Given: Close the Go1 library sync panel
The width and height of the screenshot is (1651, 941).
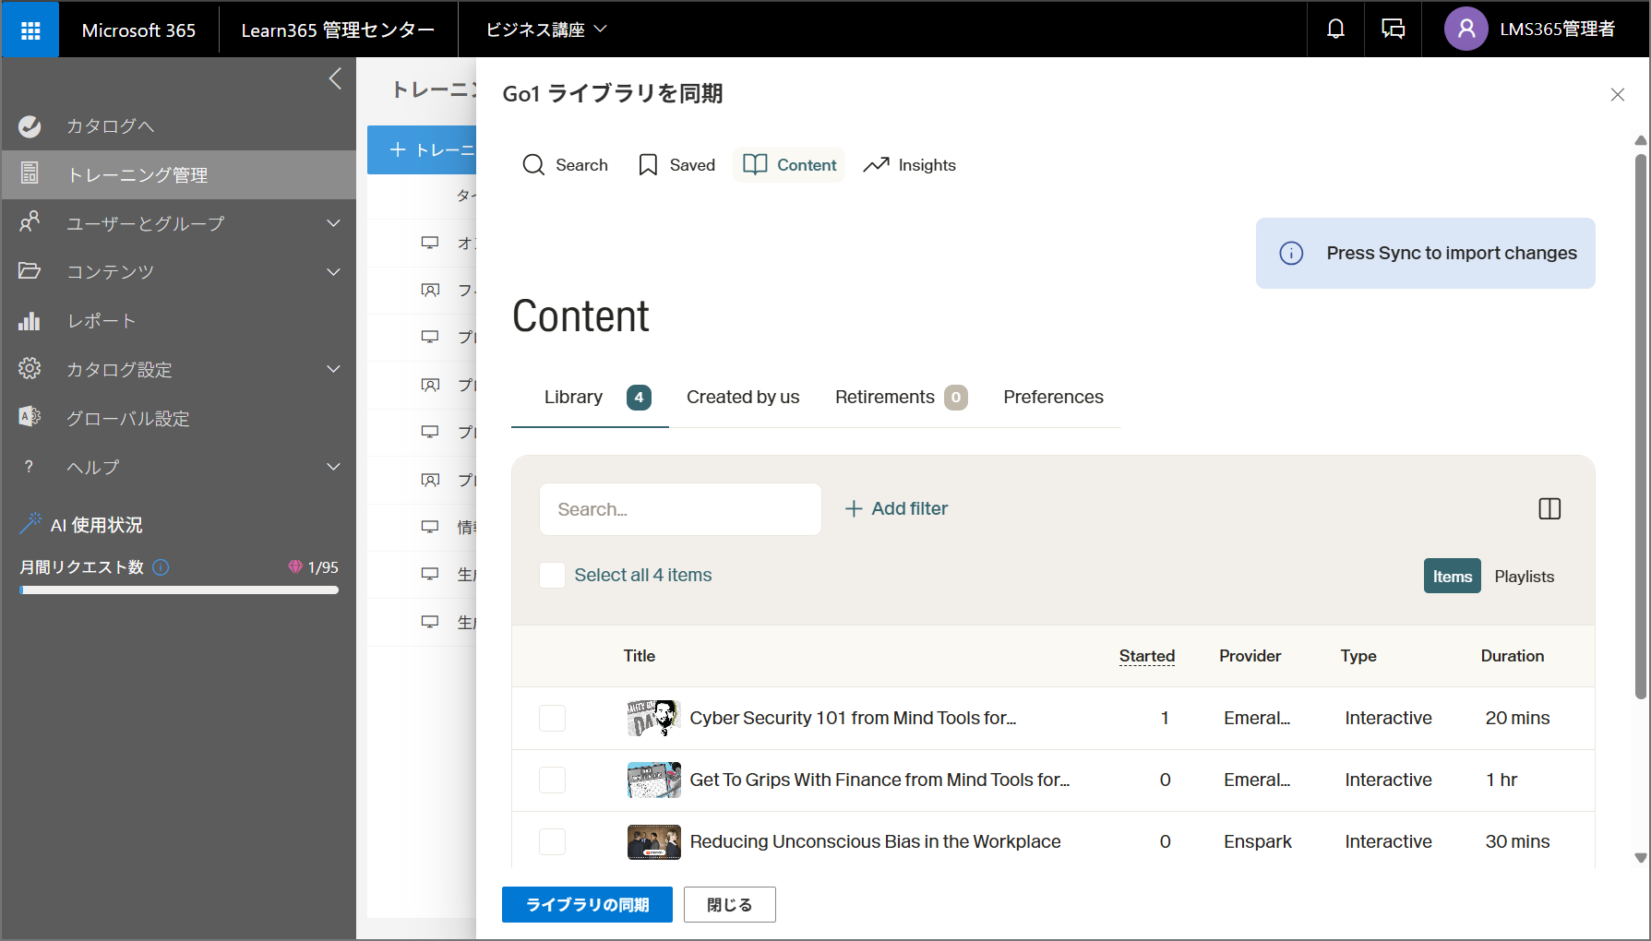Looking at the screenshot, I should [1617, 94].
